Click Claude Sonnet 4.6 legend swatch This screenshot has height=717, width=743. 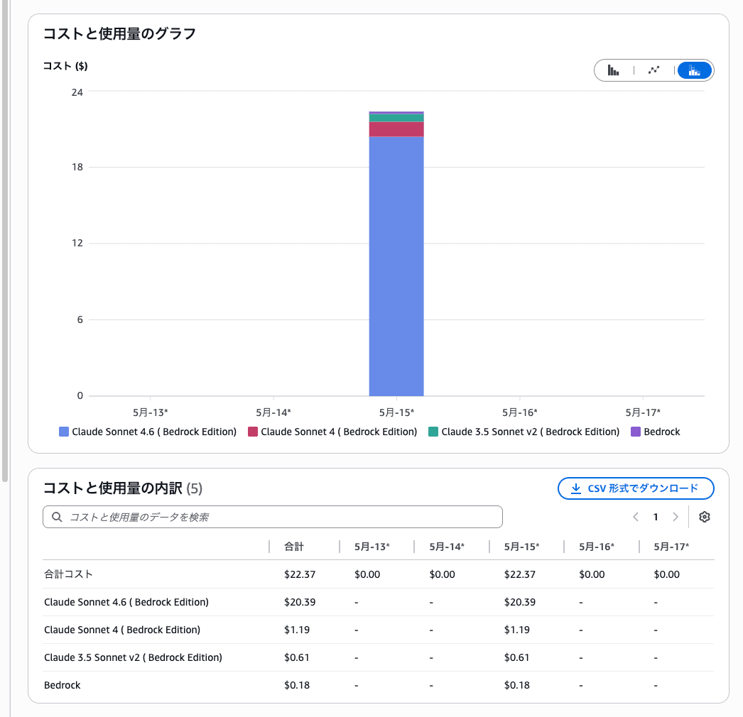pos(64,432)
